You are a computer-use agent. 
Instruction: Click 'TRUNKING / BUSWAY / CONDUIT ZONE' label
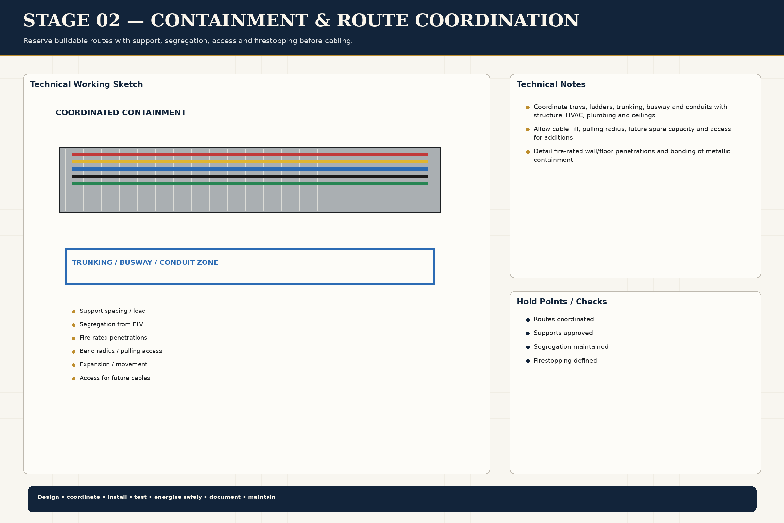(145, 262)
